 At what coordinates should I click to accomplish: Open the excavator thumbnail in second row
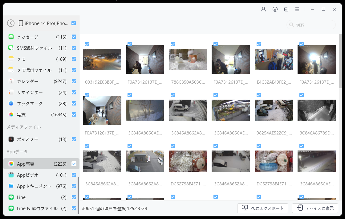(231, 110)
